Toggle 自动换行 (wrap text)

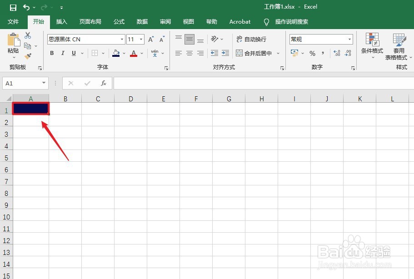[x=251, y=39]
